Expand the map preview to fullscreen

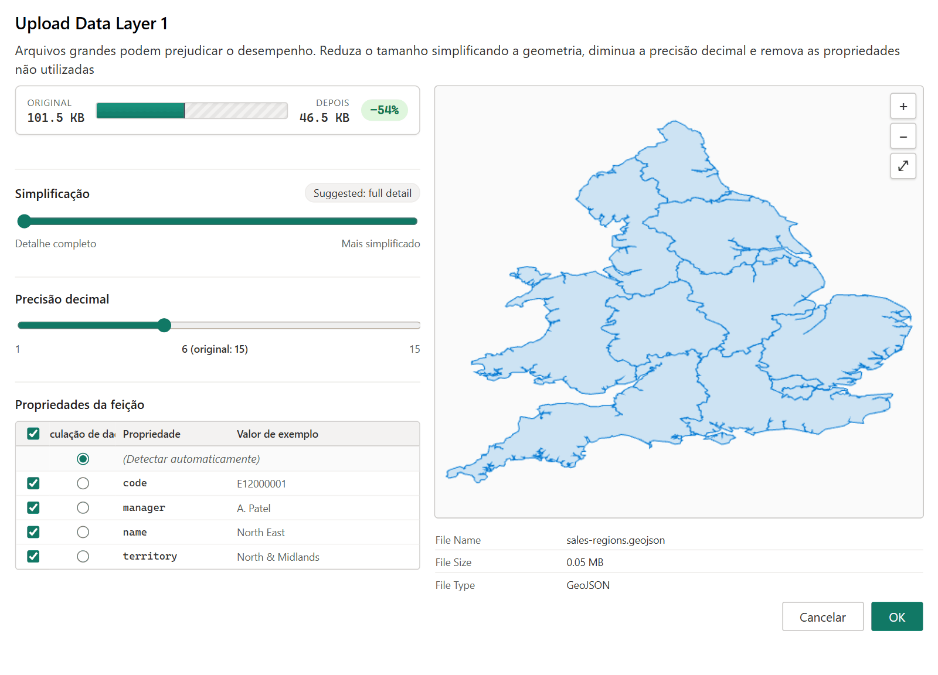(903, 166)
